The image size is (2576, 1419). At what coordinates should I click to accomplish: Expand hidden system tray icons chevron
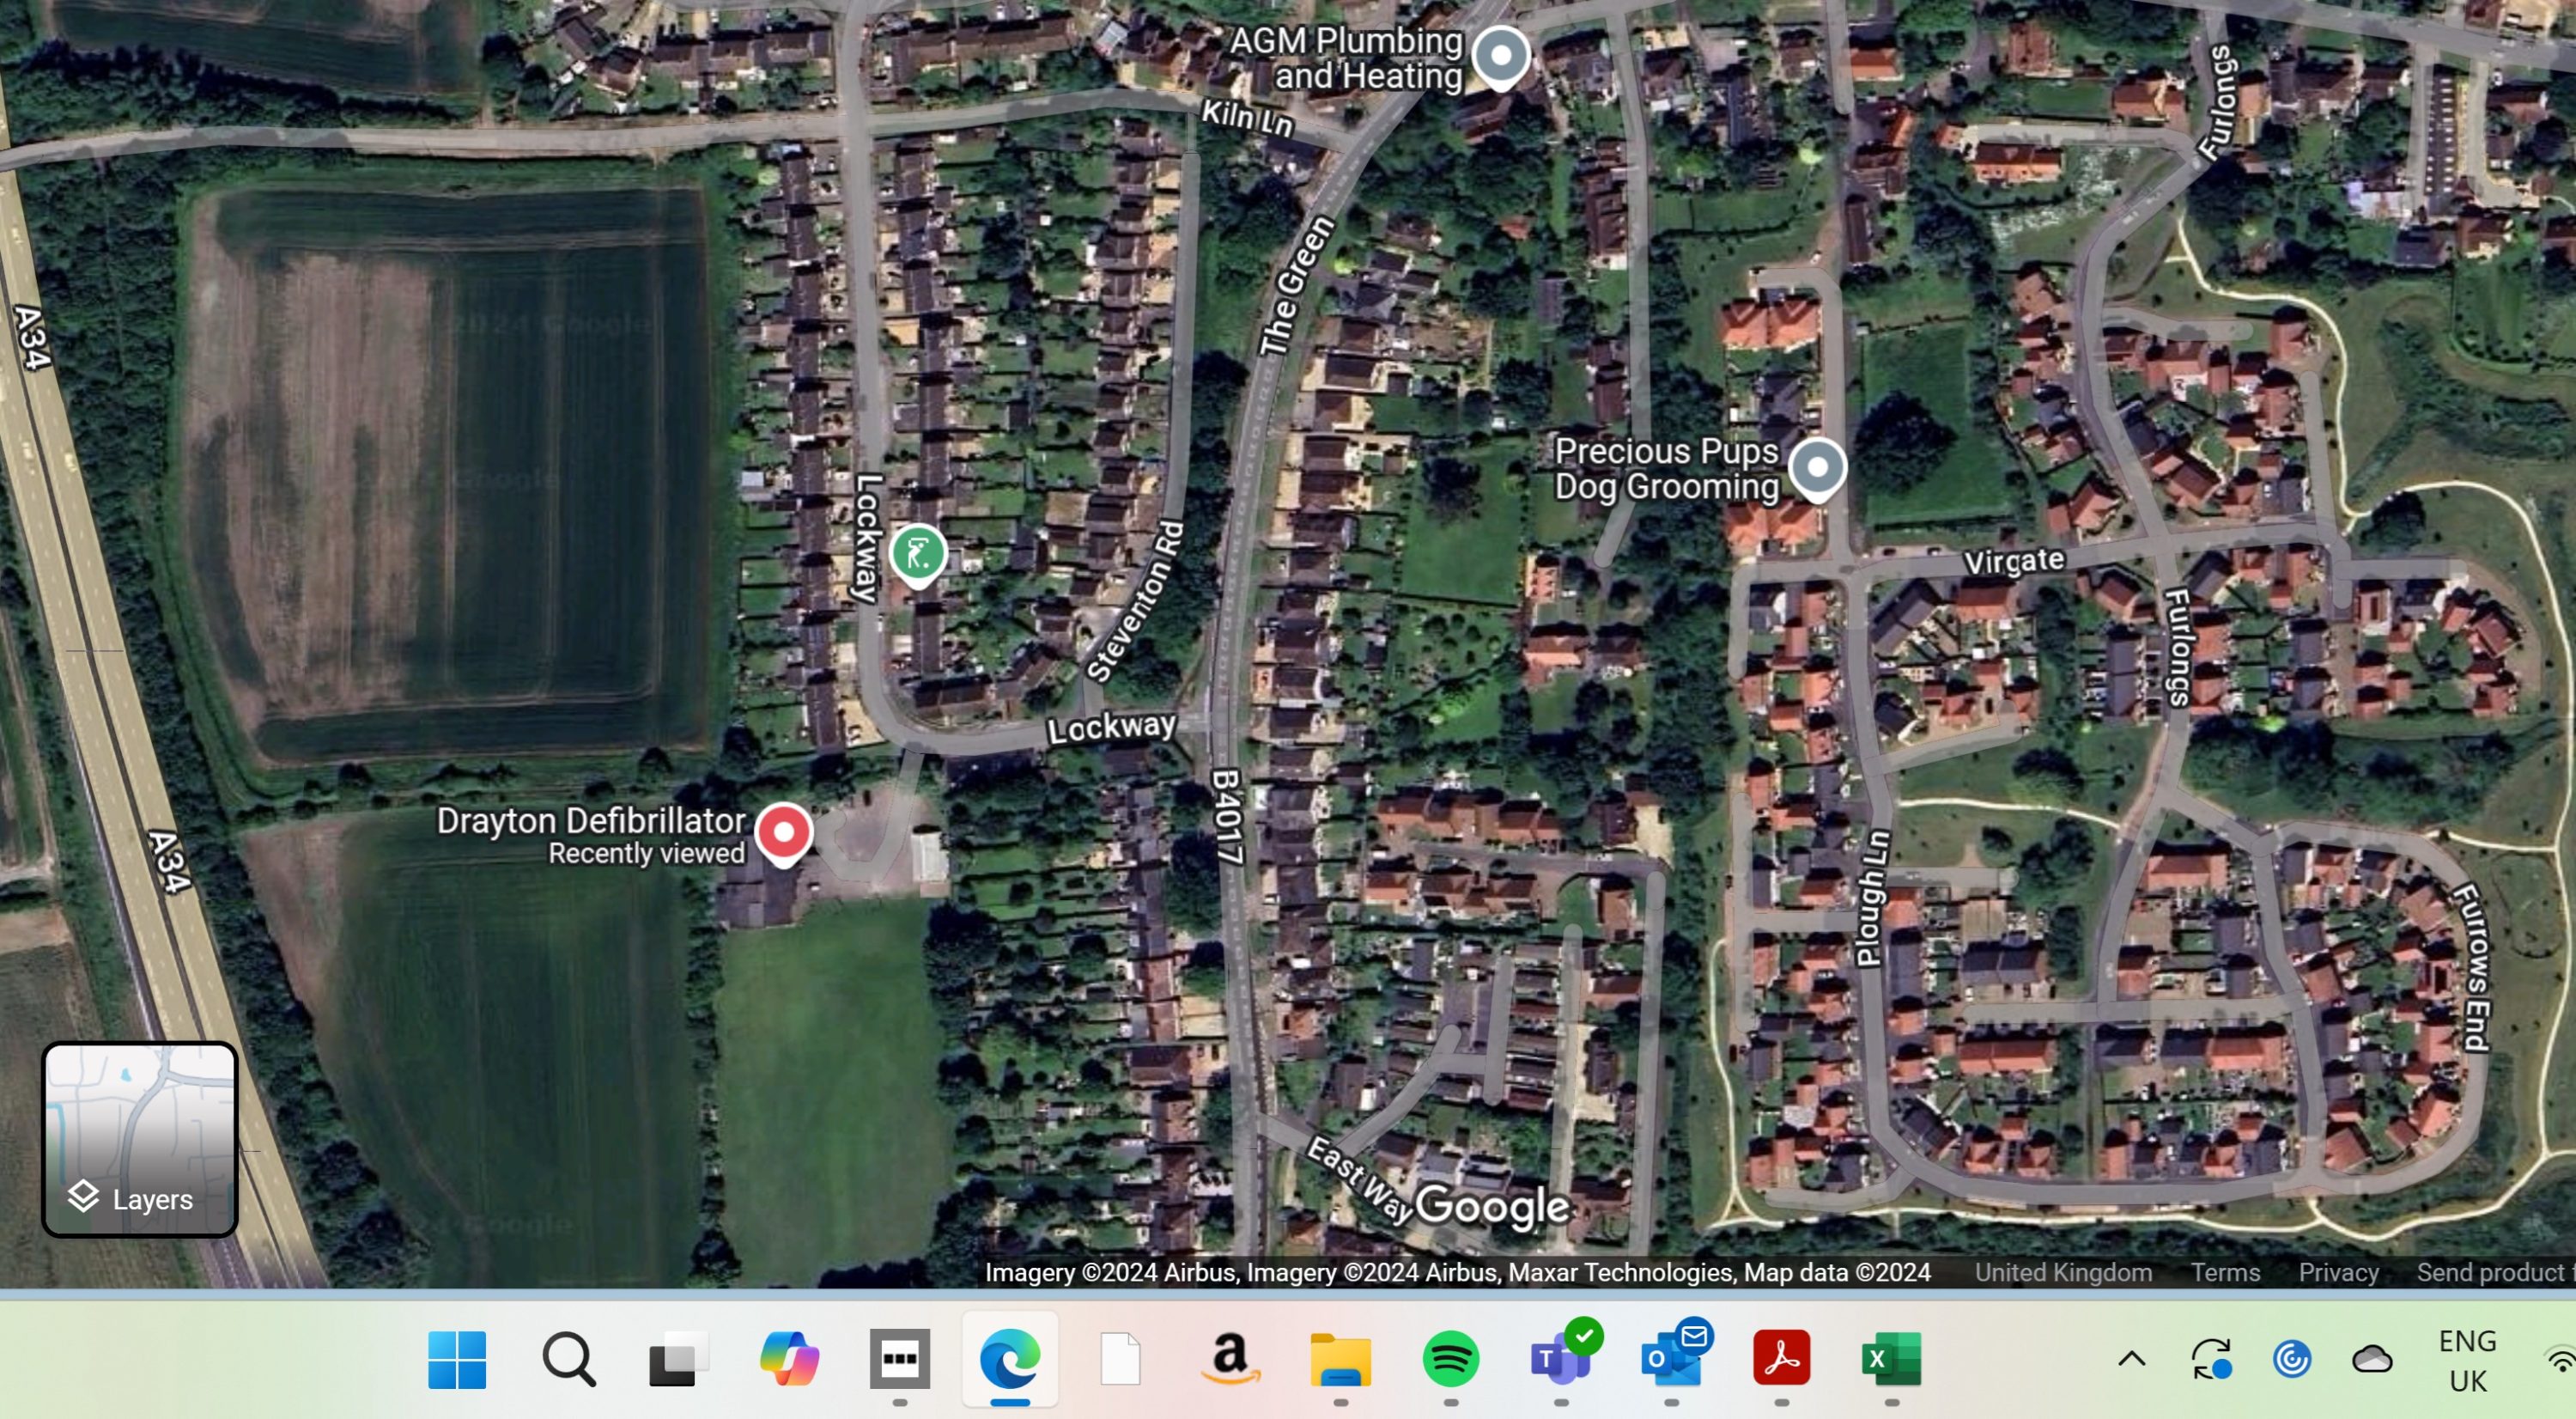[2131, 1359]
